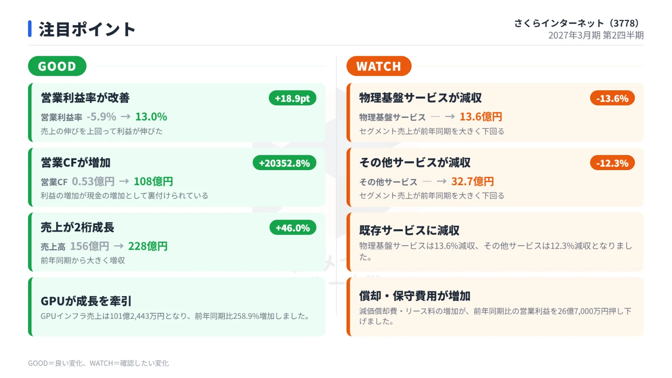Click the heading 物理基盤サービスが減収
Image resolution: width=672 pixels, height=378 pixels.
pos(420,98)
